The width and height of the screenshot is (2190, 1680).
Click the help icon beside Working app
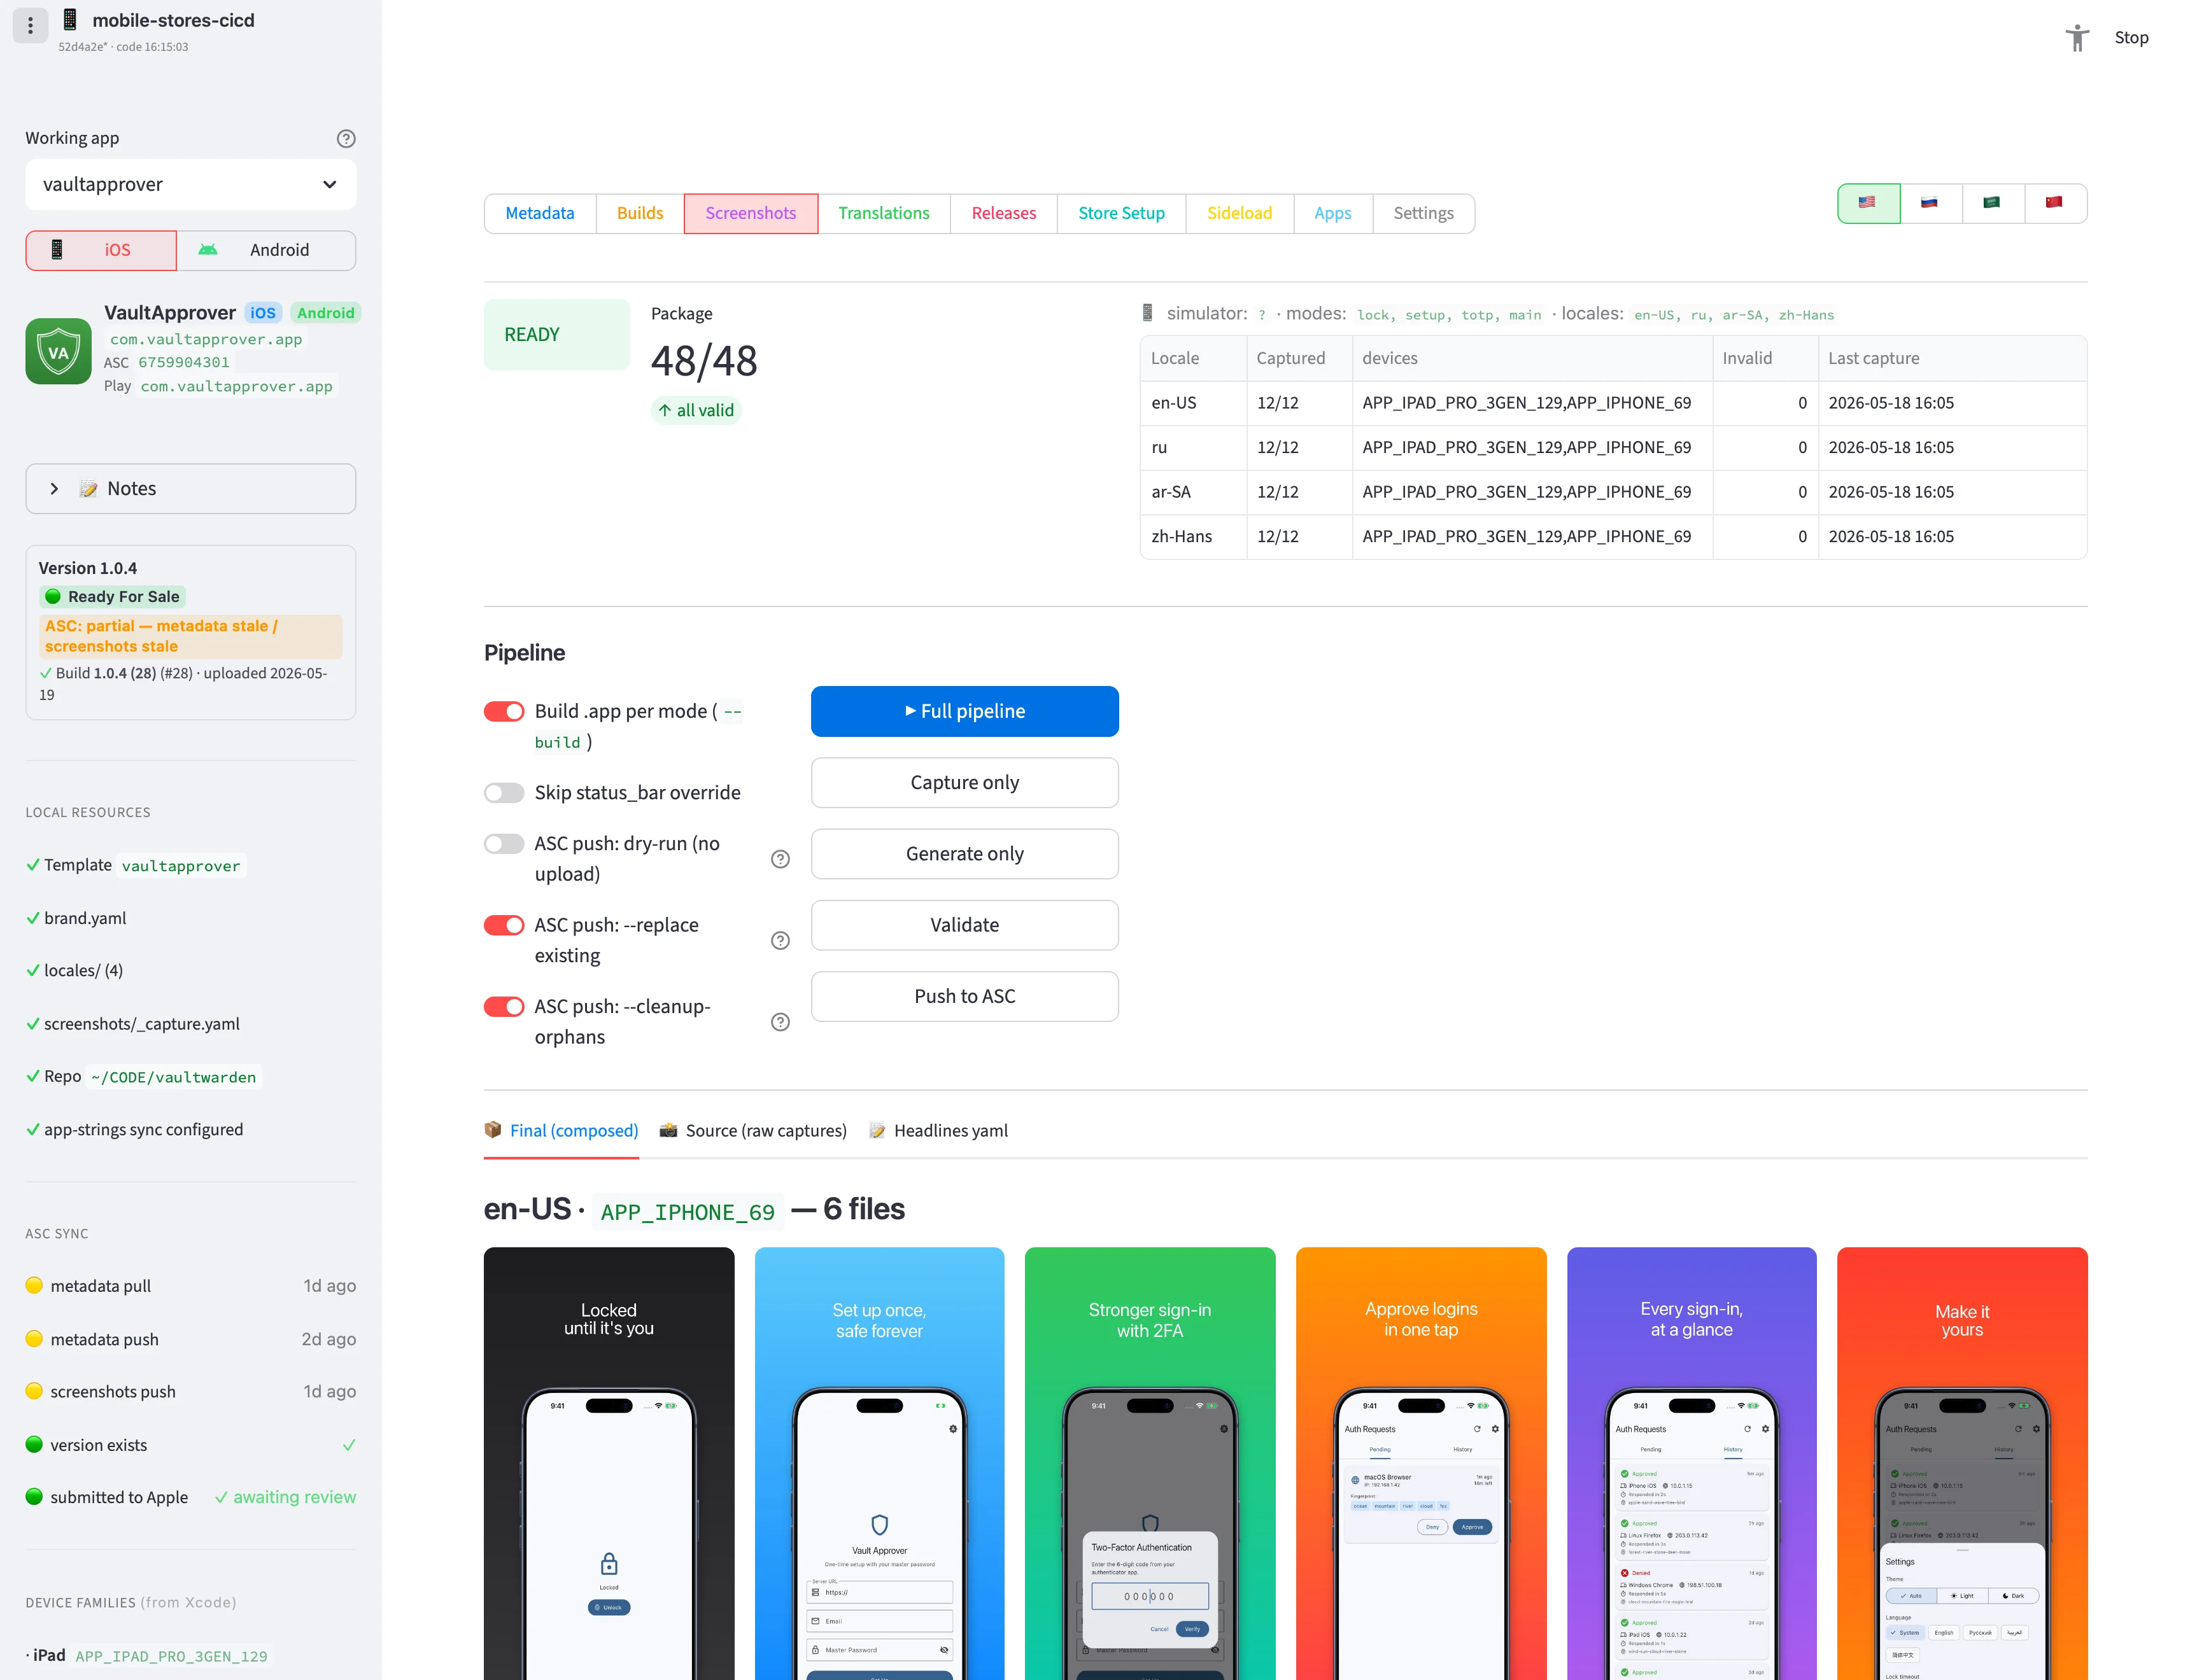[x=346, y=139]
